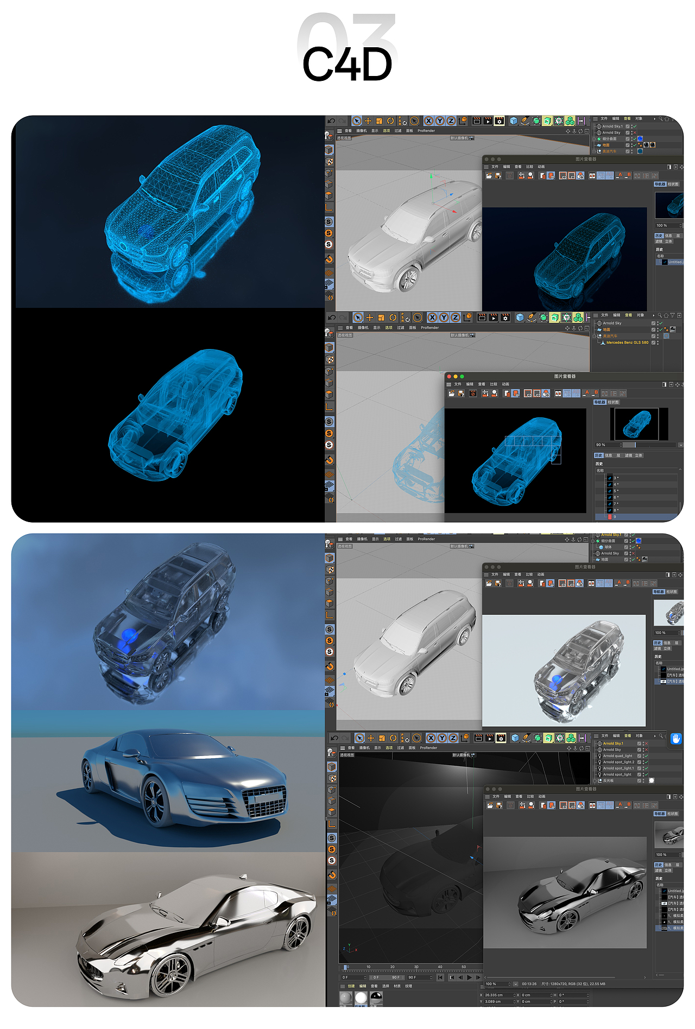Toggle green check of Arnold Sky.1 in wireframe car screenshot
Screen dimensions: 695x1029
pos(634,126)
